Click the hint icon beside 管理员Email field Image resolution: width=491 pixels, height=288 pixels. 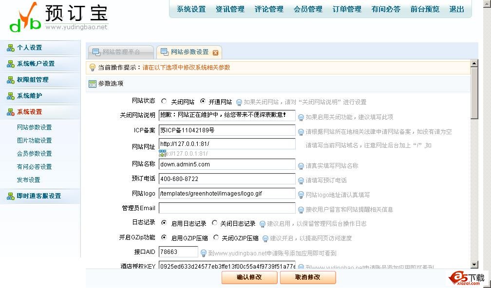coord(301,210)
